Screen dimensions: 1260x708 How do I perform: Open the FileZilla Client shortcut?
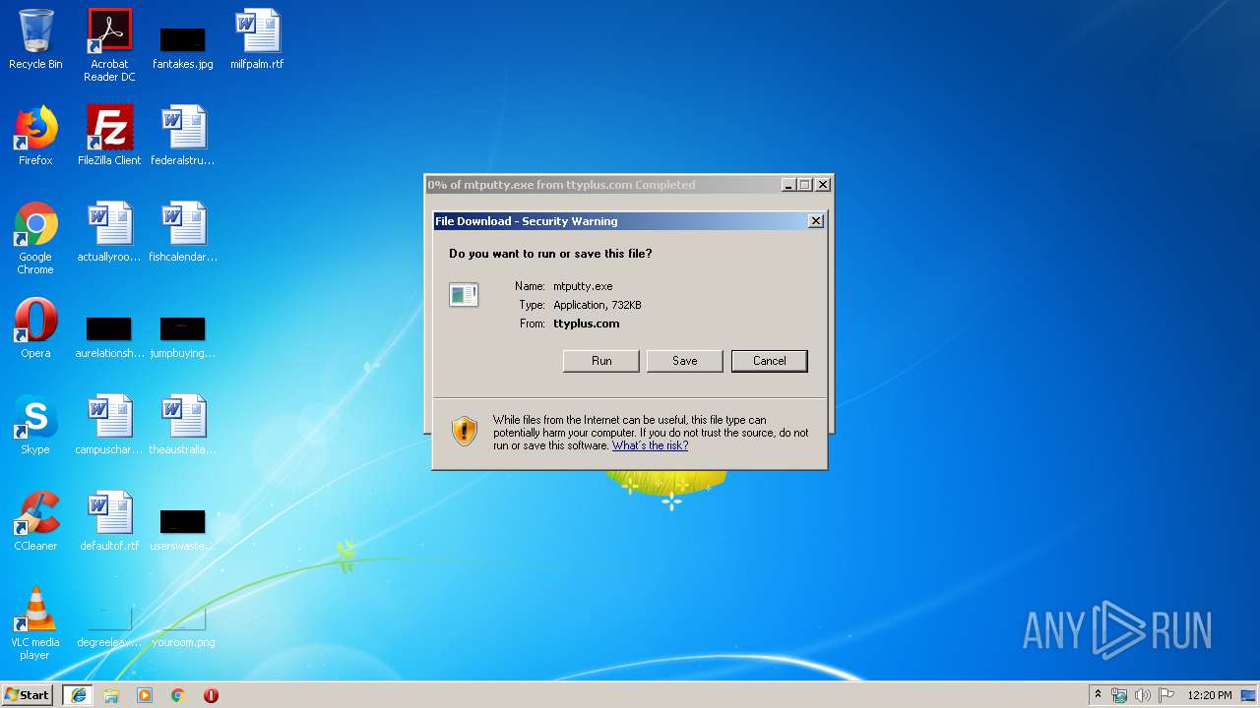point(109,136)
